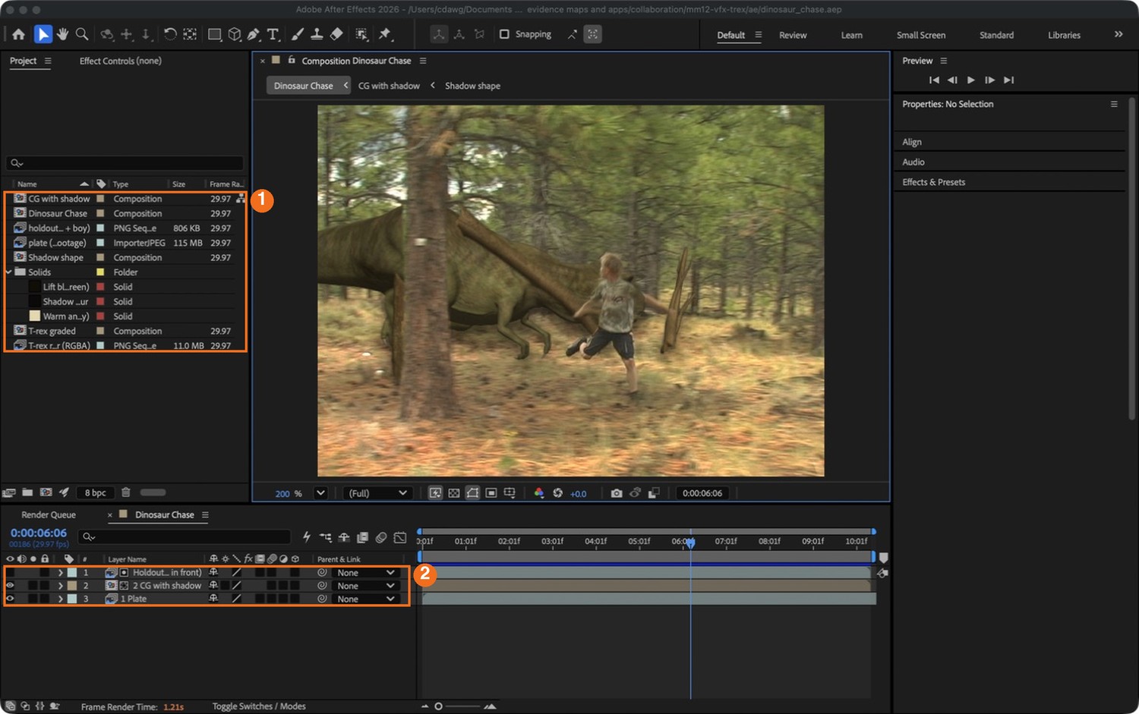Open the Libraries workspace
Screen dimensions: 1139x714
[1064, 35]
